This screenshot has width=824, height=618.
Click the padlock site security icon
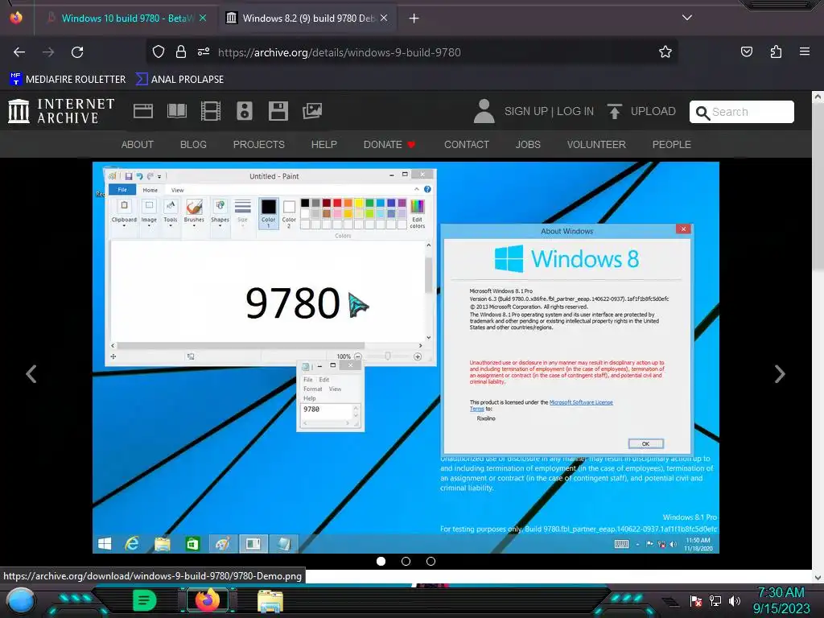point(181,51)
